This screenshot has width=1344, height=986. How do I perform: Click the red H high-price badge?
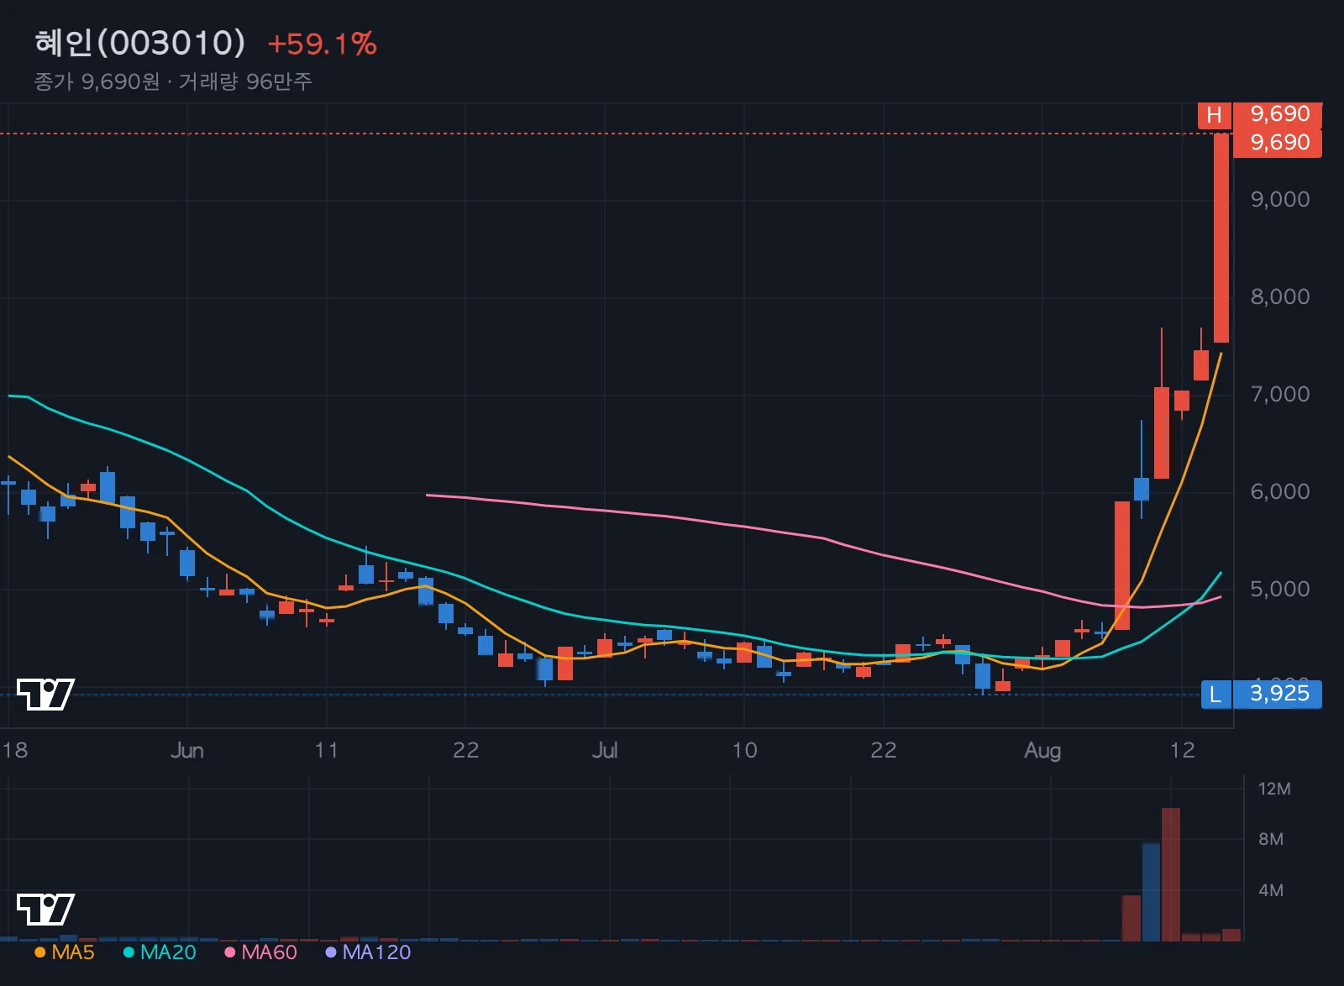click(1214, 115)
